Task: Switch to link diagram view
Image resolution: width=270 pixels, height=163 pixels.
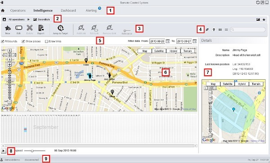Action: (x=207, y=30)
